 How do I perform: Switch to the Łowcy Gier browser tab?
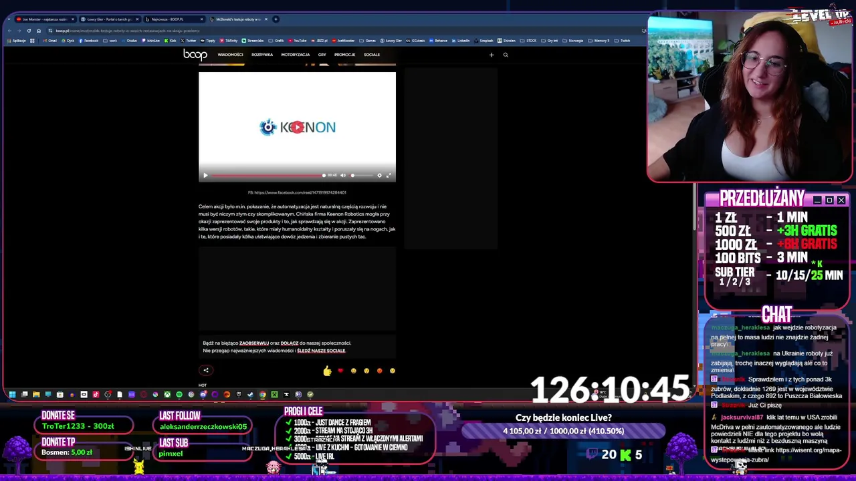(x=108, y=19)
